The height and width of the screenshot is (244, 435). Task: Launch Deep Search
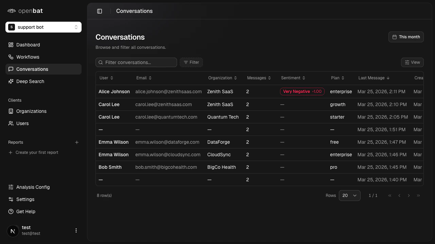(30, 81)
